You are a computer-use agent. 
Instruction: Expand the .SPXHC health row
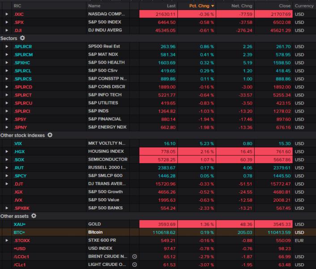tap(7, 63)
